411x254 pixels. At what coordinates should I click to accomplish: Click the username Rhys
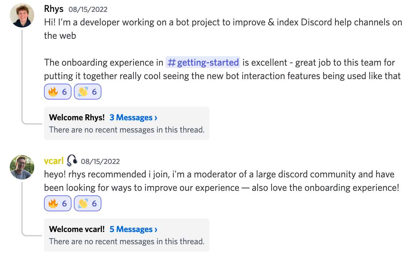point(53,9)
